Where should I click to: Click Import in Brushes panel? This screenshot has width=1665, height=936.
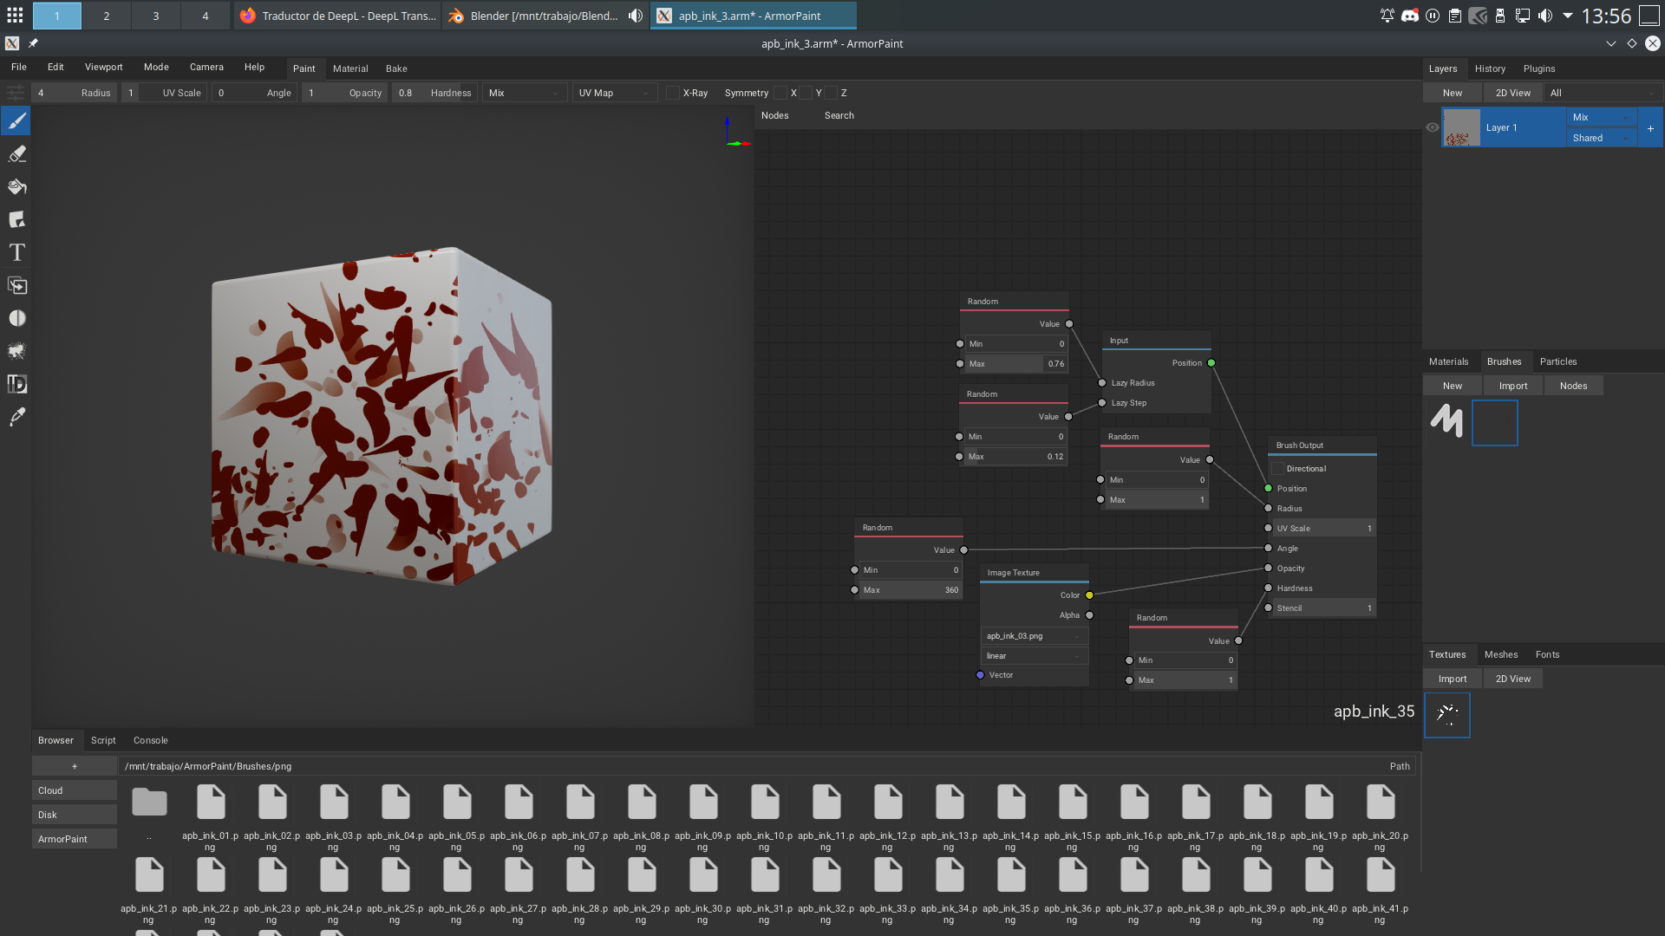1513,386
